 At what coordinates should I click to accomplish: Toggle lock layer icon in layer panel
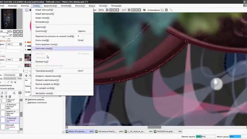[15, 82]
